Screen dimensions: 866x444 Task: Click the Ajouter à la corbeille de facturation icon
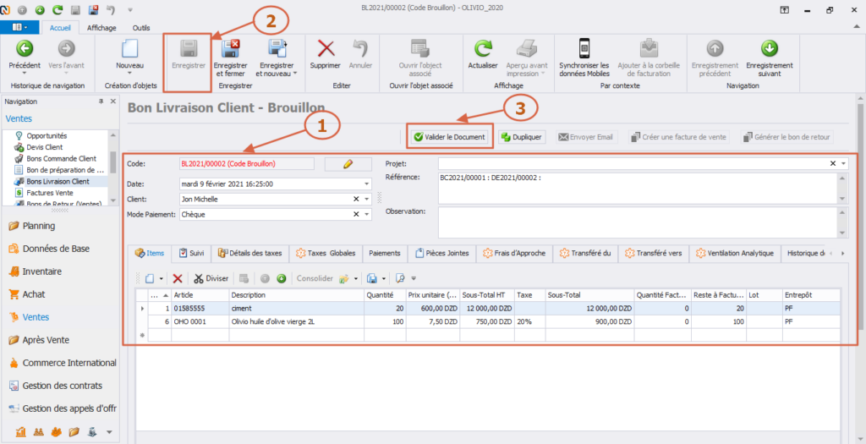click(x=649, y=48)
